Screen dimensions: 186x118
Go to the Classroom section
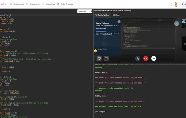tap(35, 4)
